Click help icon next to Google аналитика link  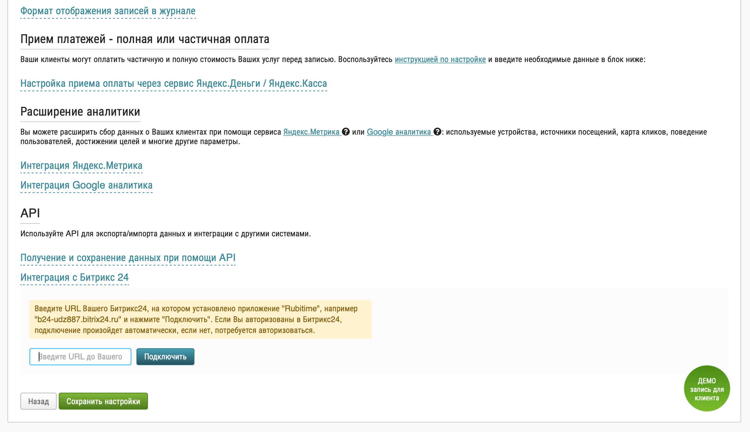tap(437, 132)
